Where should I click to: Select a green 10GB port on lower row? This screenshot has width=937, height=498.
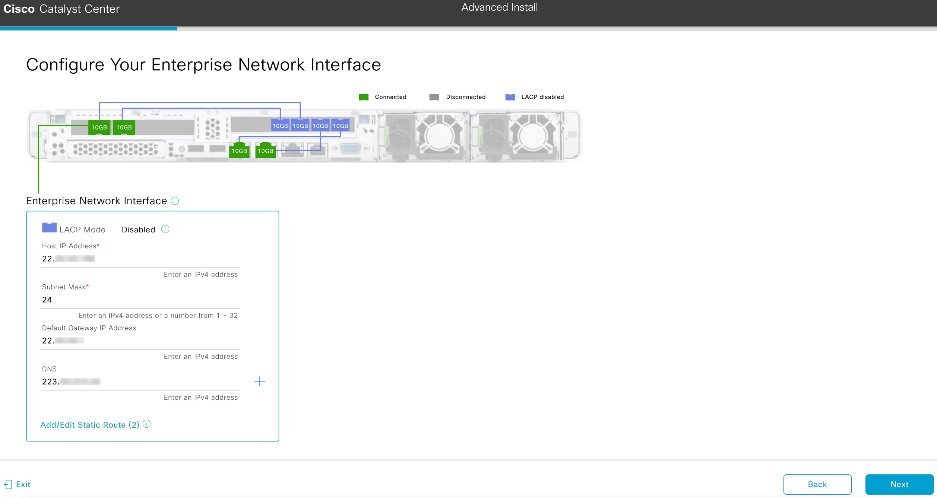point(239,150)
